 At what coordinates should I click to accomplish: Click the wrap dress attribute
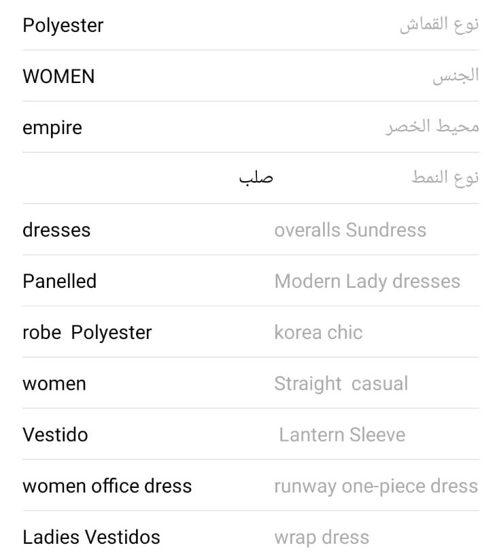(322, 537)
